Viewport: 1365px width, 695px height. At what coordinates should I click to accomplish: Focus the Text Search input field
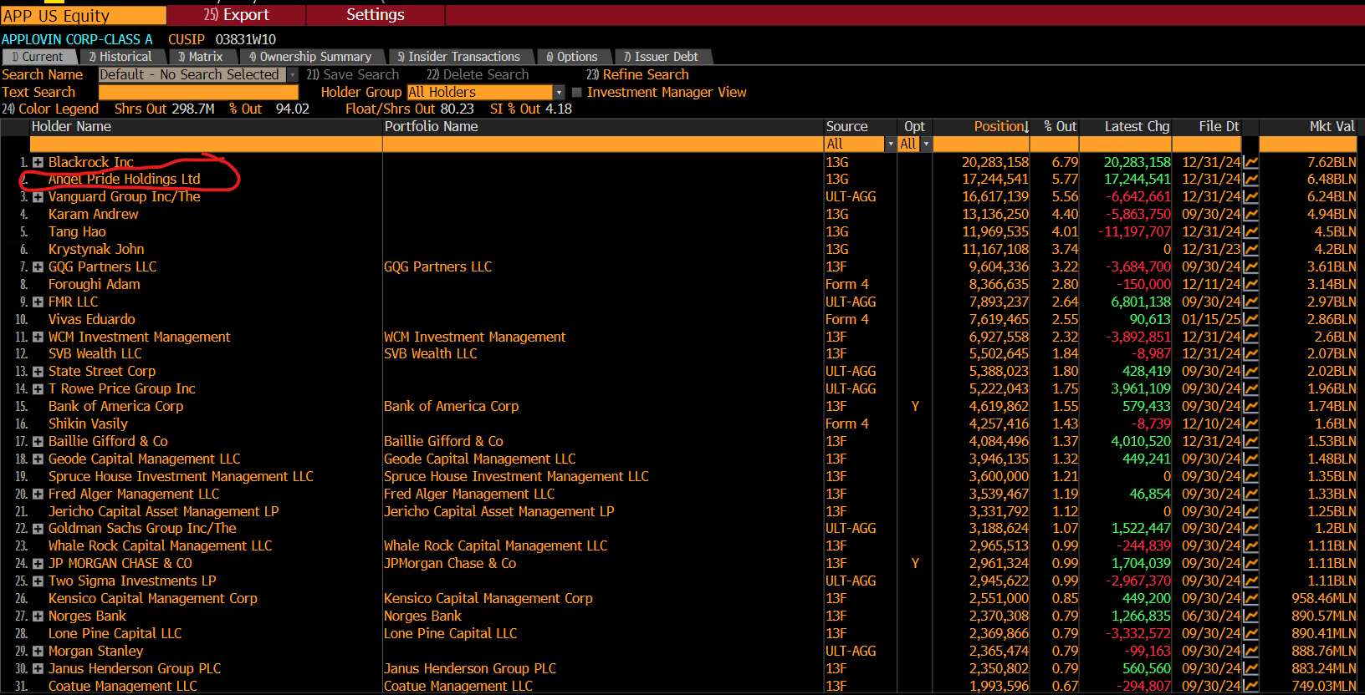pyautogui.click(x=198, y=93)
